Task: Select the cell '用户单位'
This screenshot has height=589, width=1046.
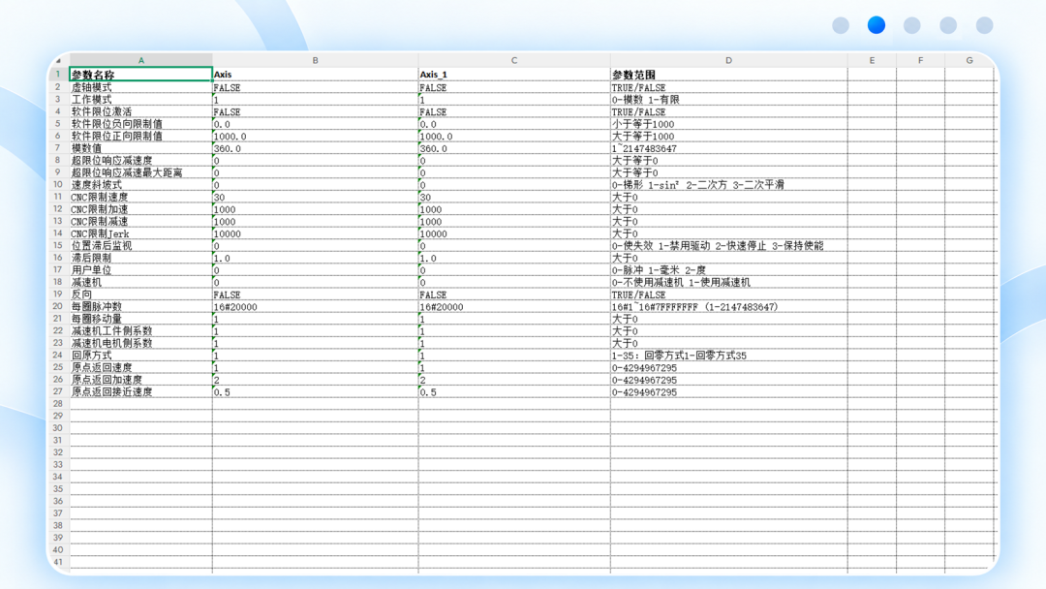Action: (x=140, y=270)
